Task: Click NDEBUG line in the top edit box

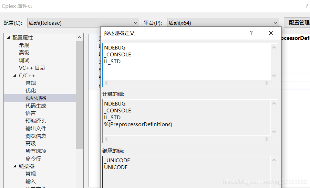Action: 115,48
